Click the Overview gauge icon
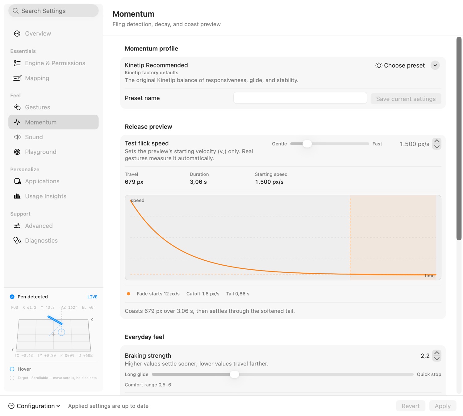This screenshot has height=416, width=463. 17,34
